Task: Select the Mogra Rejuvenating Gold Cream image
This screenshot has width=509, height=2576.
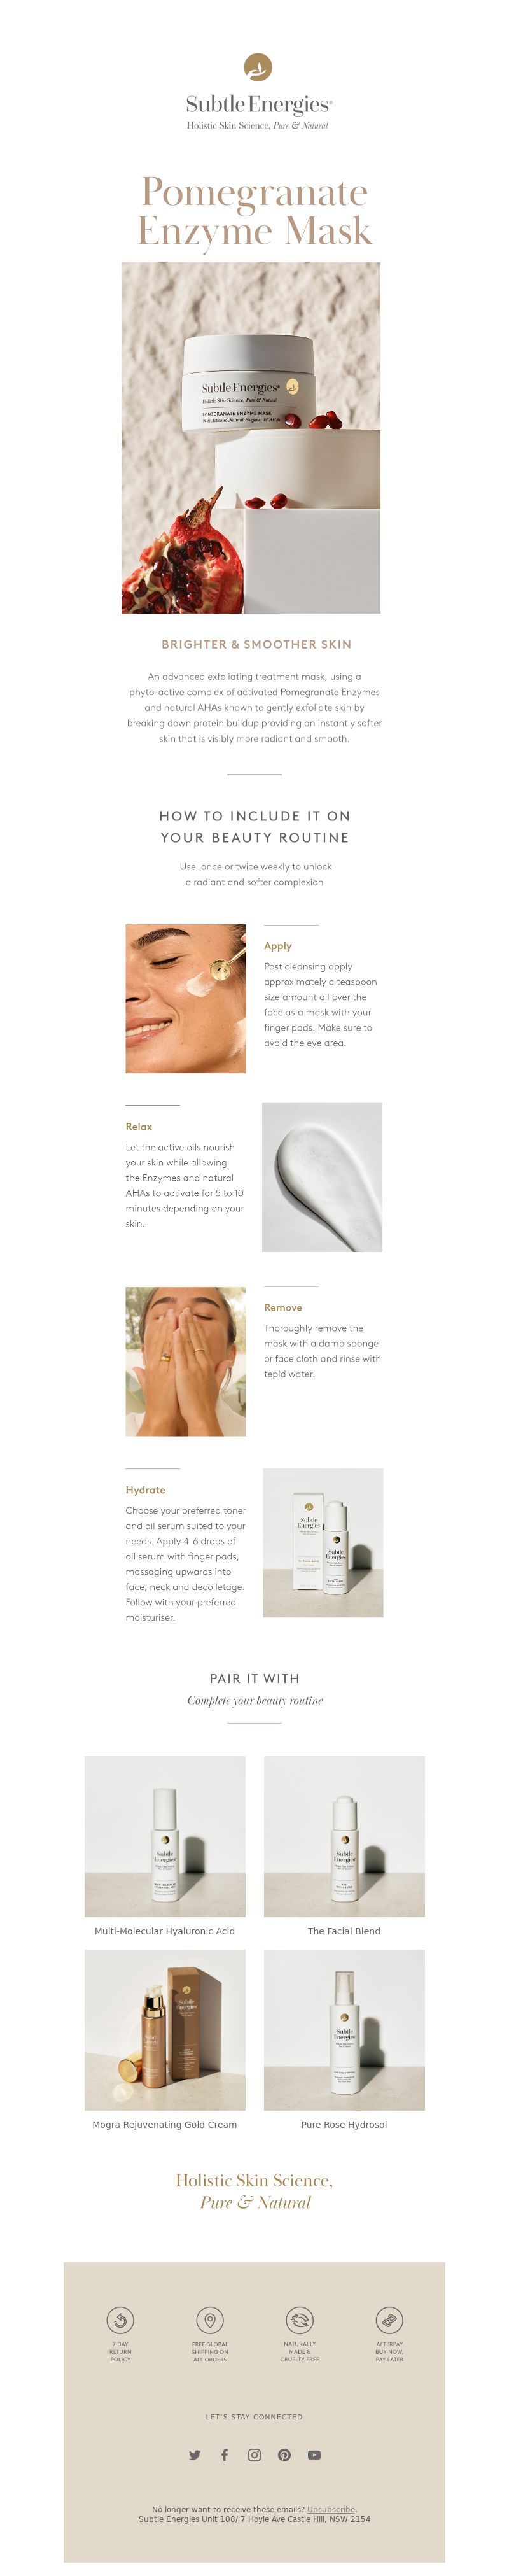Action: tap(165, 2030)
